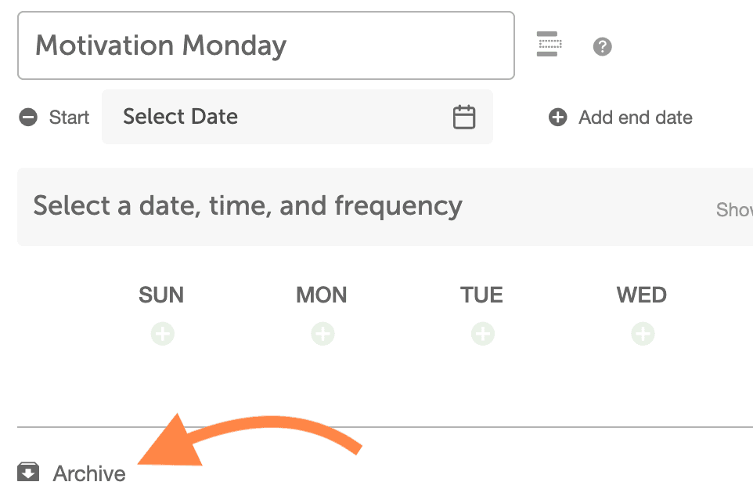Viewport: 753px width, 500px height.
Task: Open the question mark help icon
Action: click(602, 47)
